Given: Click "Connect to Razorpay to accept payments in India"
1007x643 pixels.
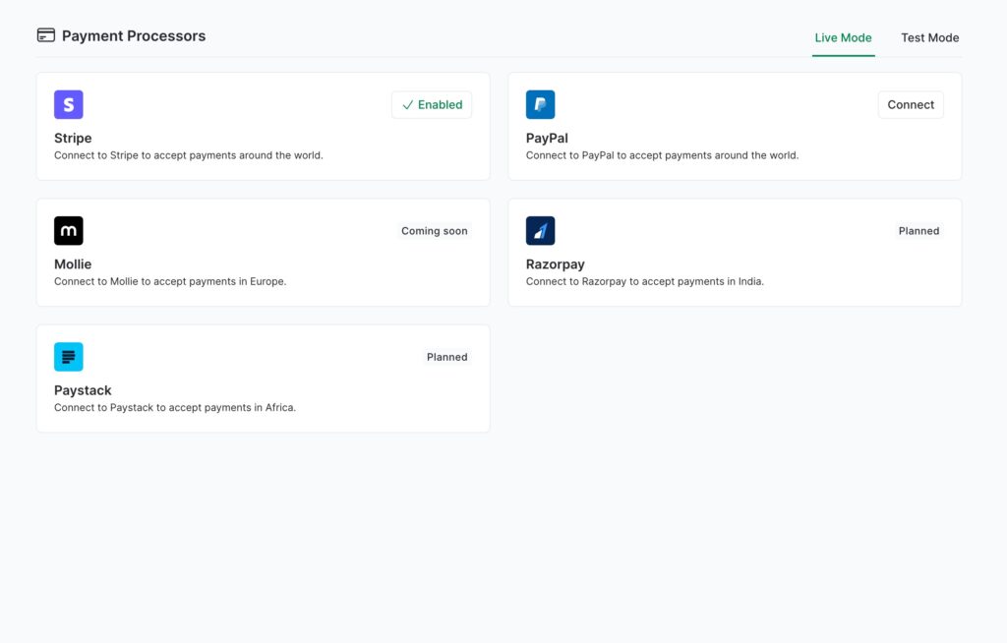Looking at the screenshot, I should [x=645, y=281].
